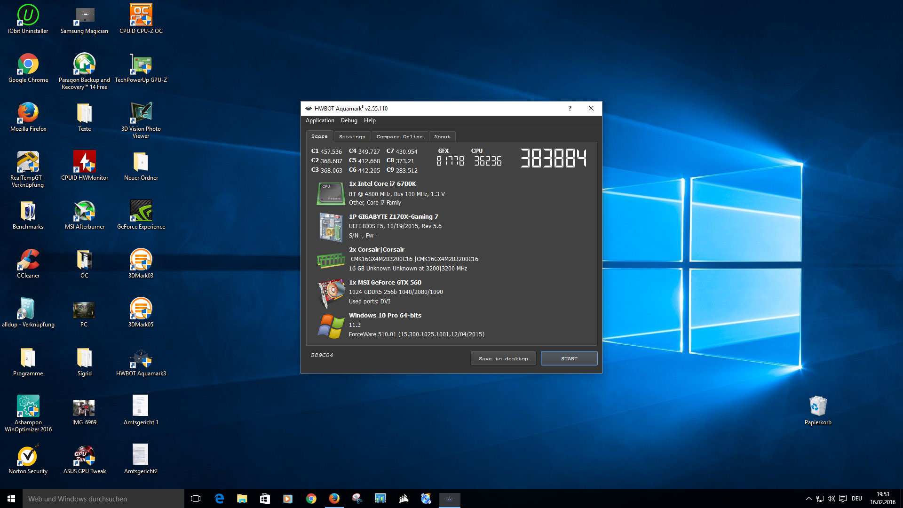Open the Application menu in Aquamark

[320, 120]
